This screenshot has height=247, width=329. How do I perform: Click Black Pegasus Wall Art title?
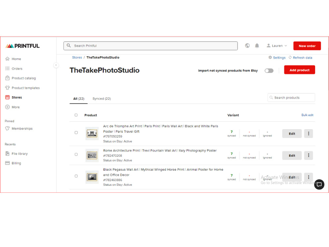tap(163, 172)
